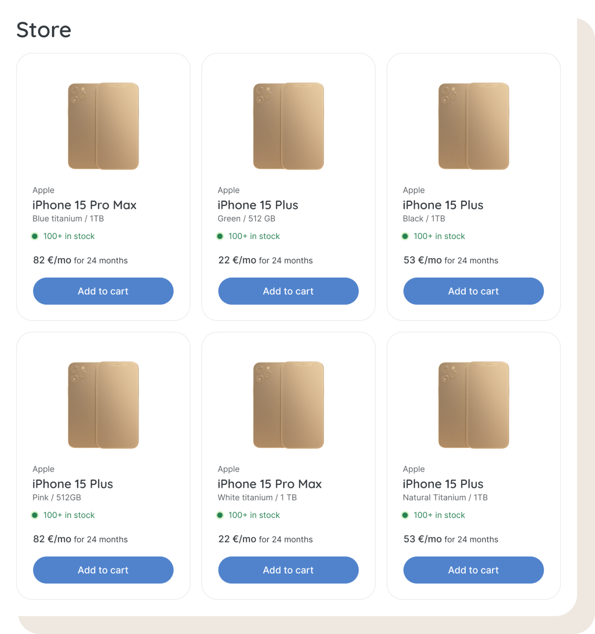Add Blue titanium iPhone 15 Pro Max to cart
This screenshot has width=595, height=634.
pos(103,291)
